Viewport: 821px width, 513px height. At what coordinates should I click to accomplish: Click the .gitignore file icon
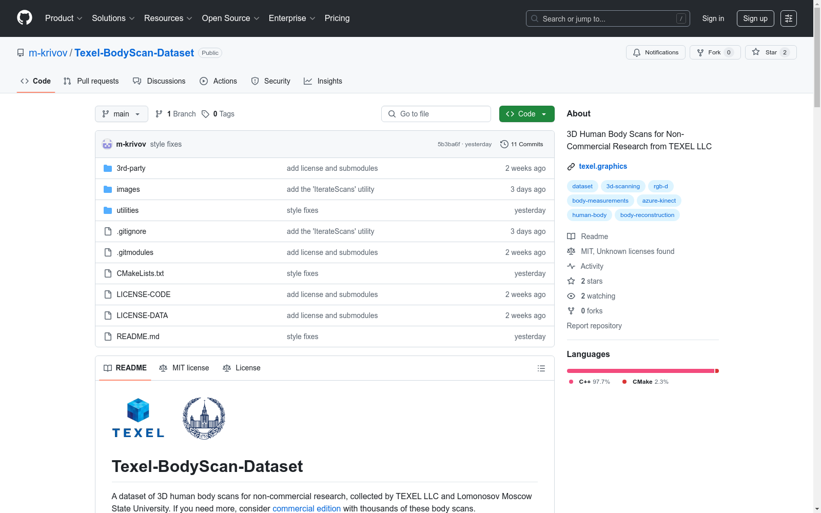[x=108, y=231]
